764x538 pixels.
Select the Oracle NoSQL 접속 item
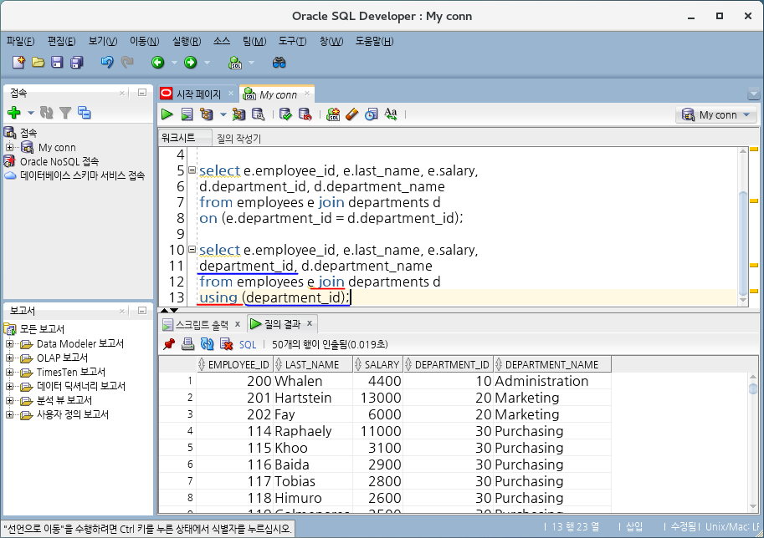[59, 161]
